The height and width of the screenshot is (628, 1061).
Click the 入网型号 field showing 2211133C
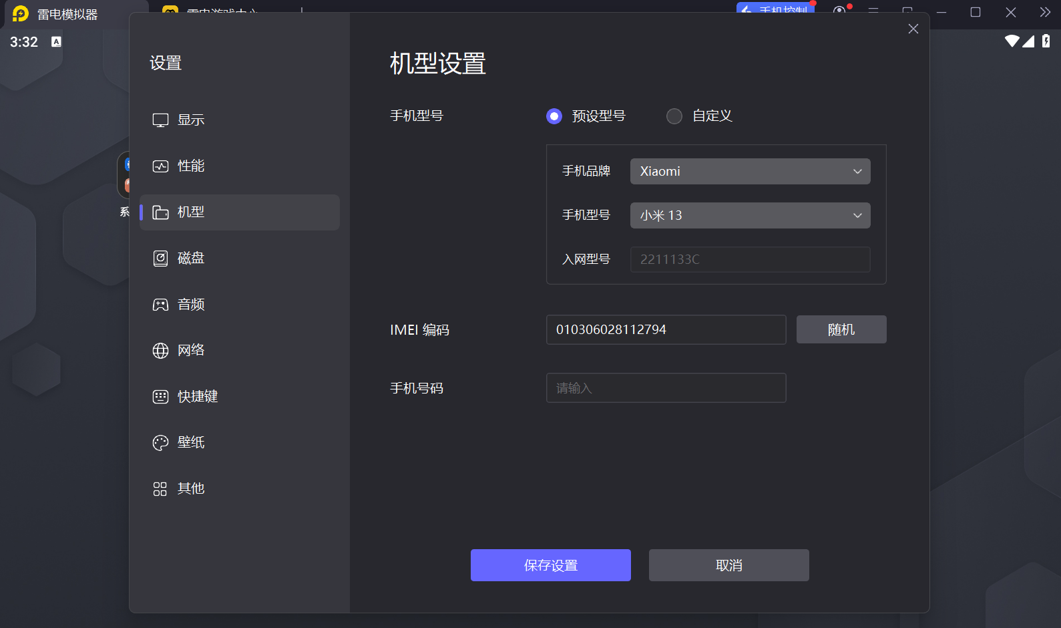coord(750,259)
